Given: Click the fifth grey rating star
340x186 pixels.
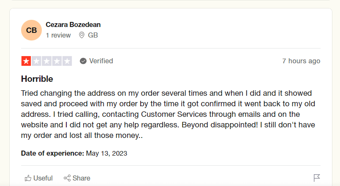Looking at the screenshot, I should (67, 61).
